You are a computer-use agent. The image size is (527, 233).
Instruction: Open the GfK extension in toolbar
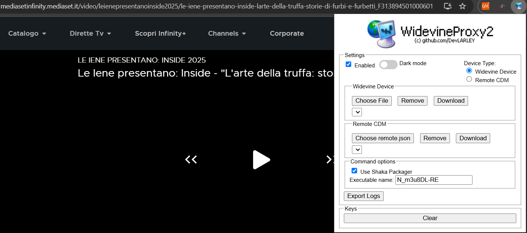[x=485, y=6]
